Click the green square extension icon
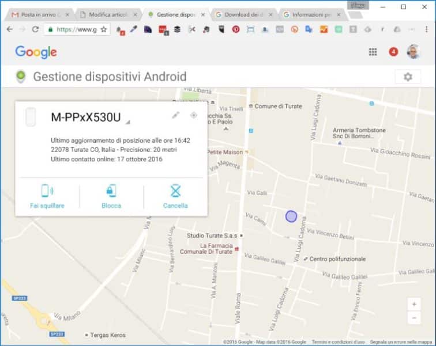This screenshot has width=436, height=346. (338, 29)
